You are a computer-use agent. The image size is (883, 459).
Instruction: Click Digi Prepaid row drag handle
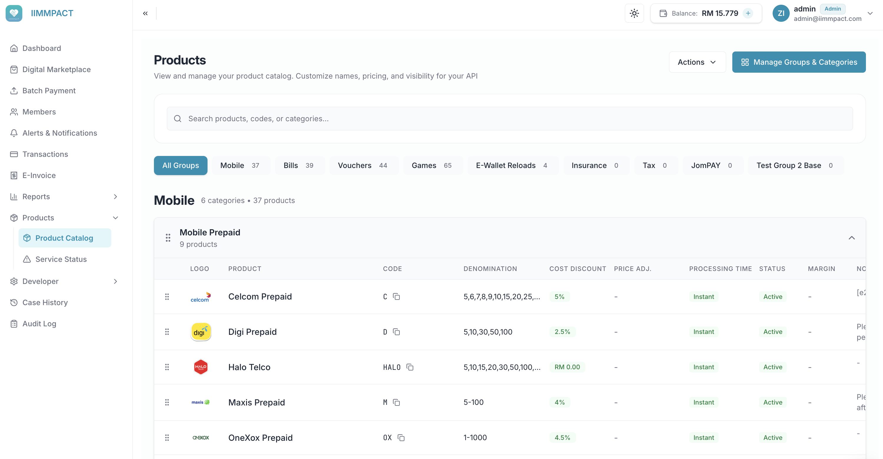click(x=167, y=332)
